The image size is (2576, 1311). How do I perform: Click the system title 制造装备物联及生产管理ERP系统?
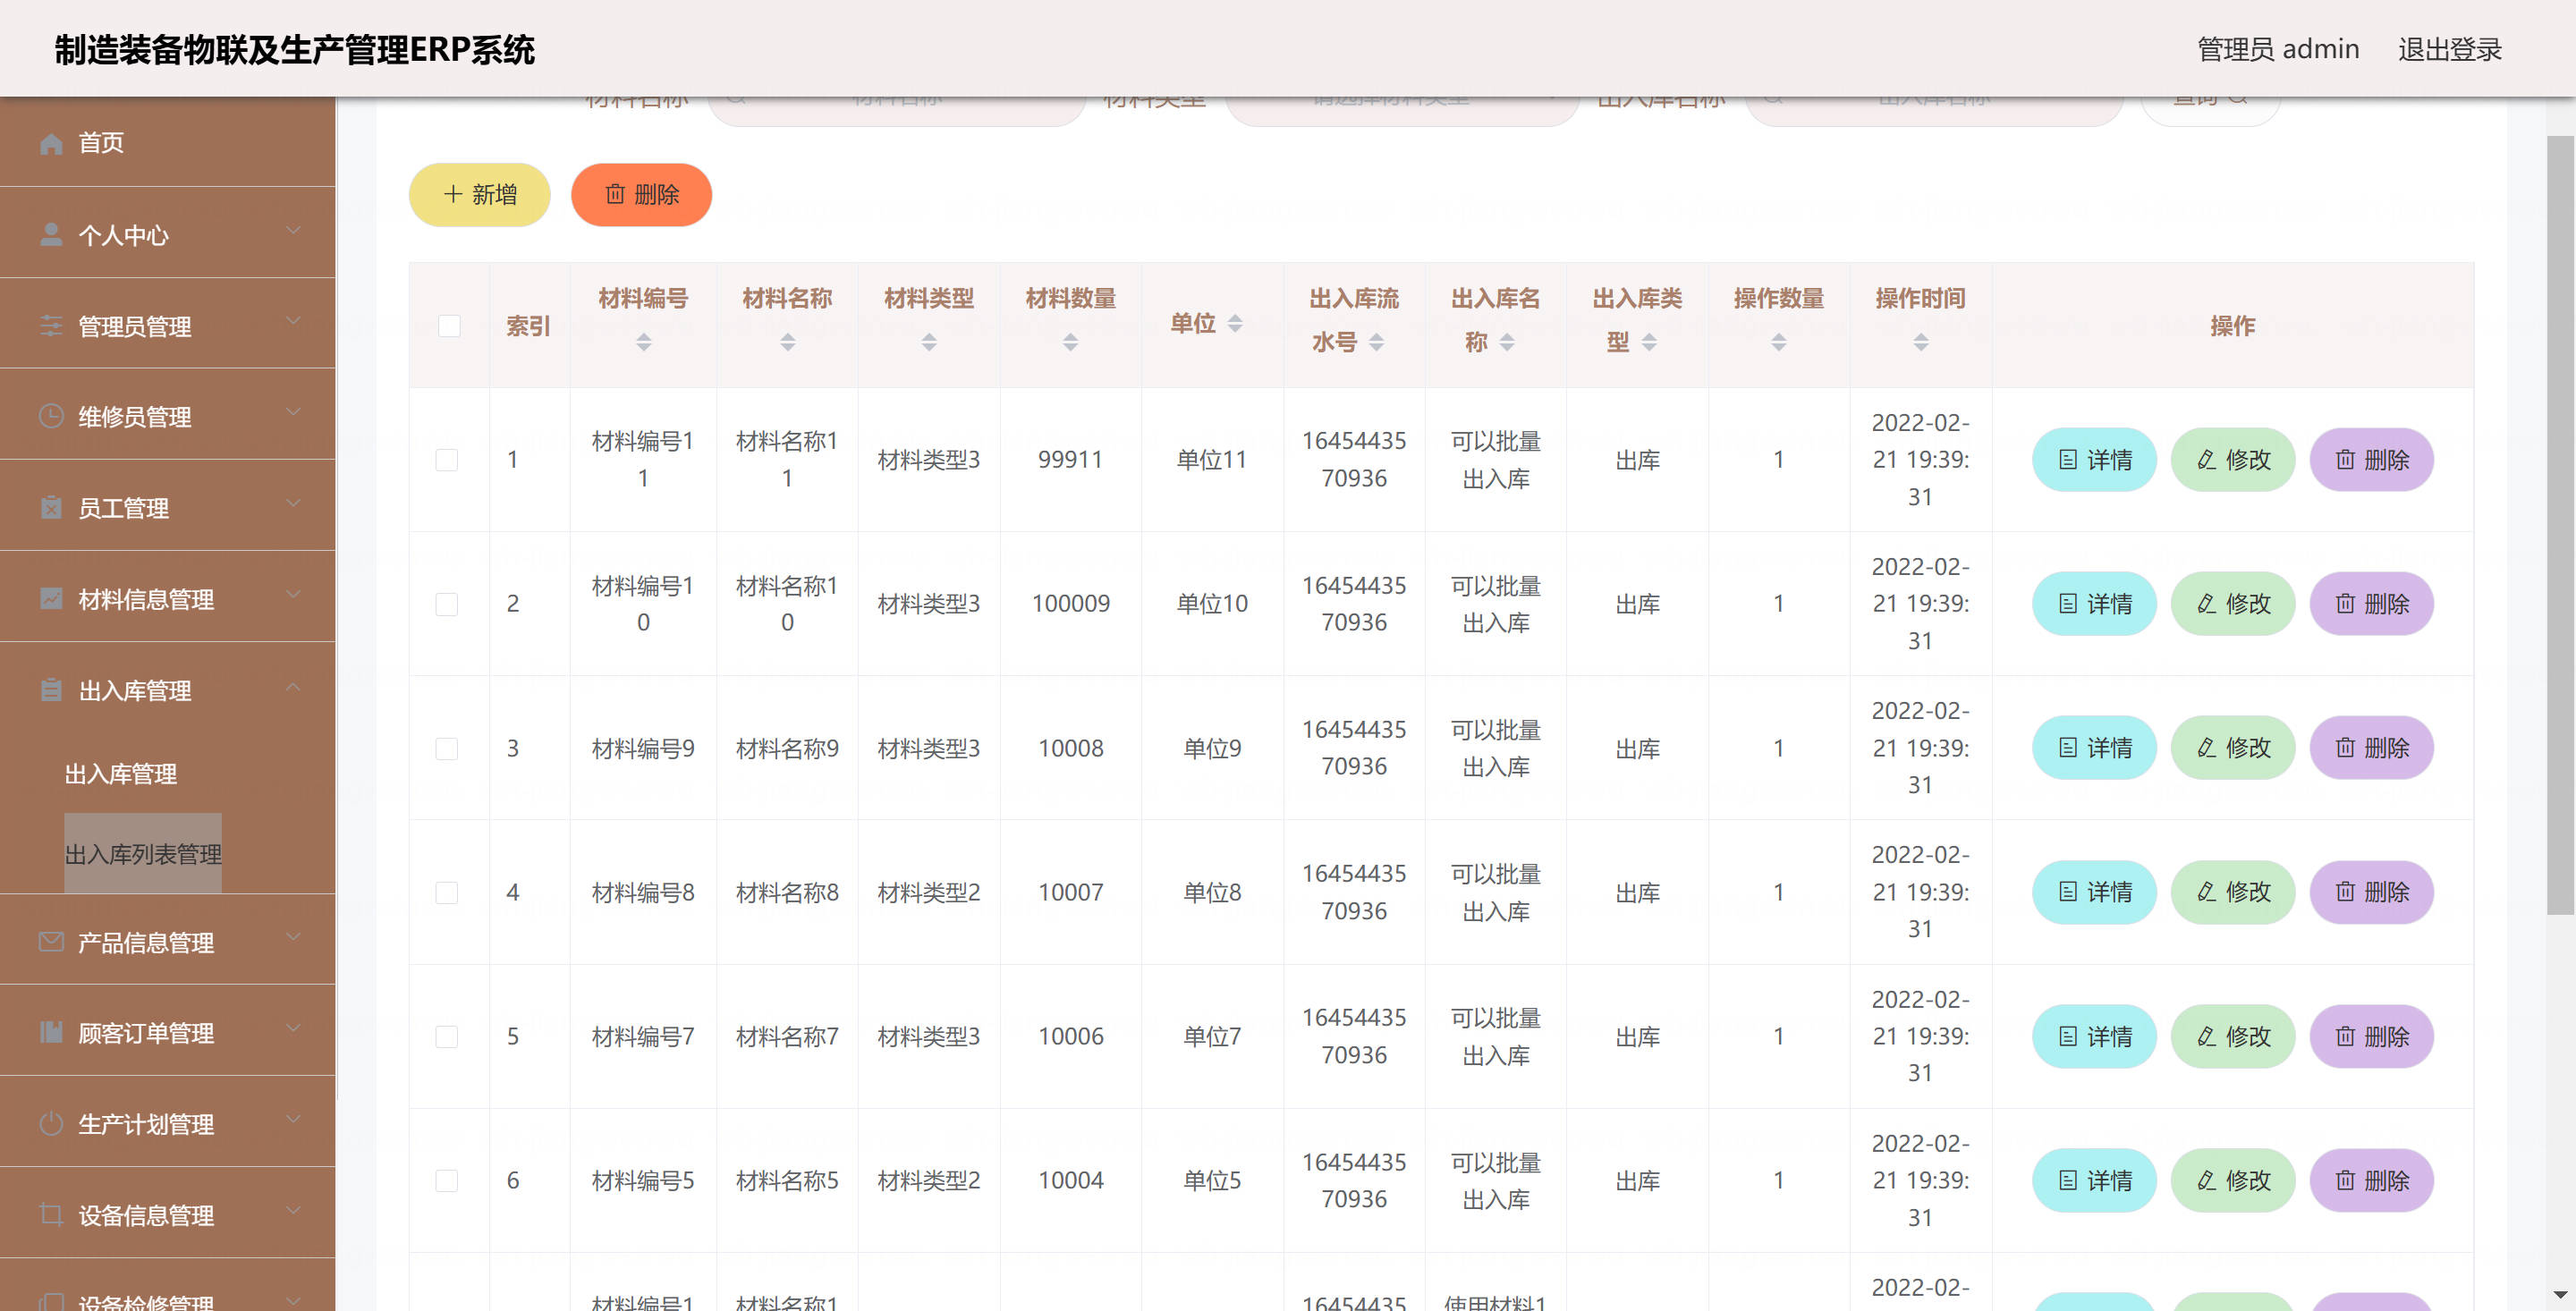295,49
